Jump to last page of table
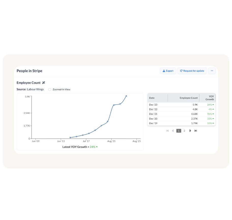This screenshot has height=220, width=232. click(x=196, y=131)
